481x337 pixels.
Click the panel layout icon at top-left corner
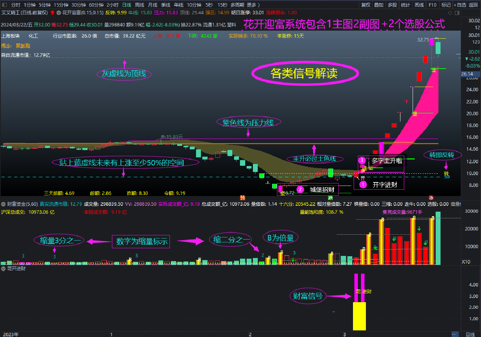(x=4, y=5)
